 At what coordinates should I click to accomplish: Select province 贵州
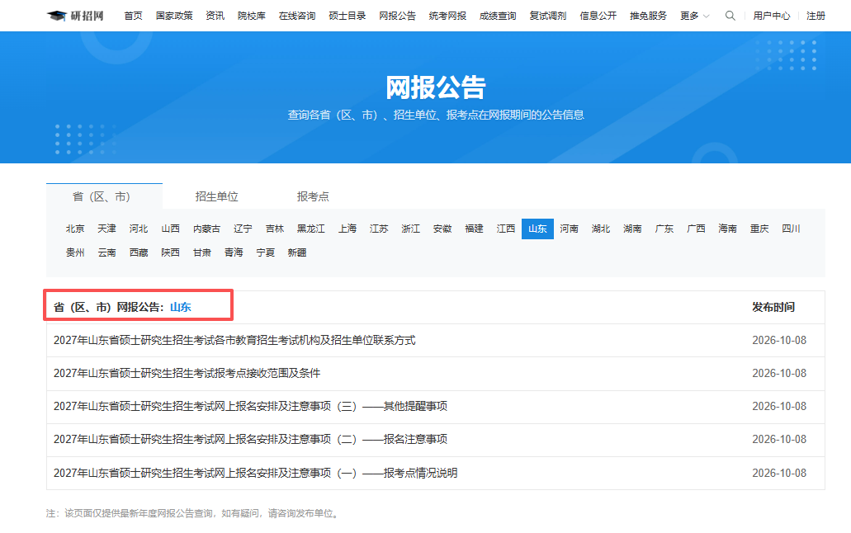(75, 252)
